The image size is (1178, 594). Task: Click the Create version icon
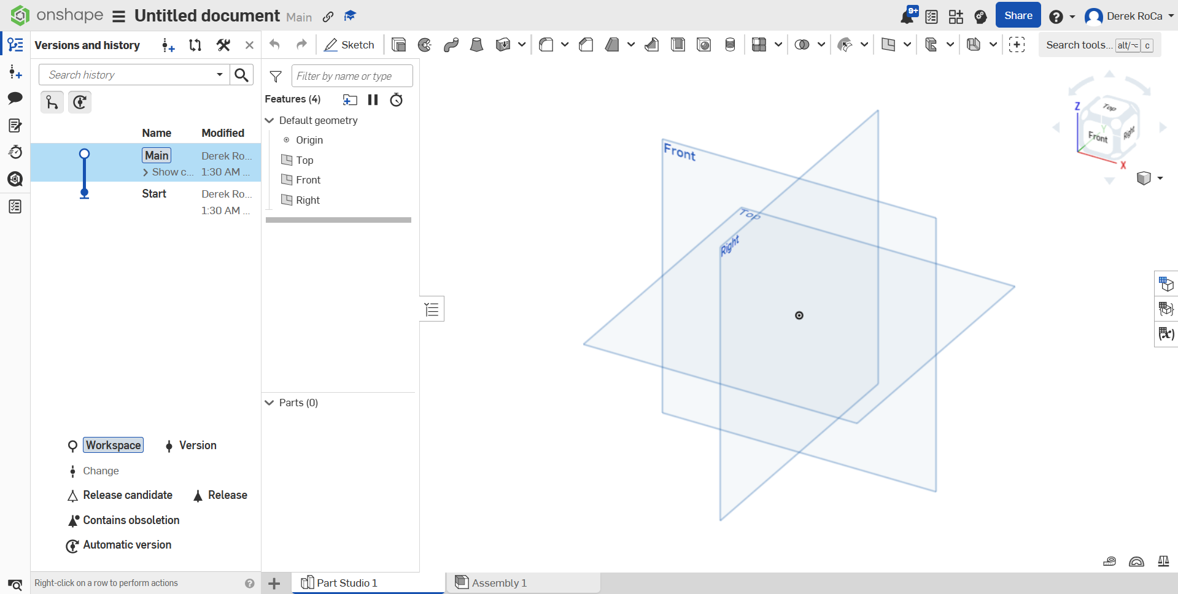click(168, 45)
